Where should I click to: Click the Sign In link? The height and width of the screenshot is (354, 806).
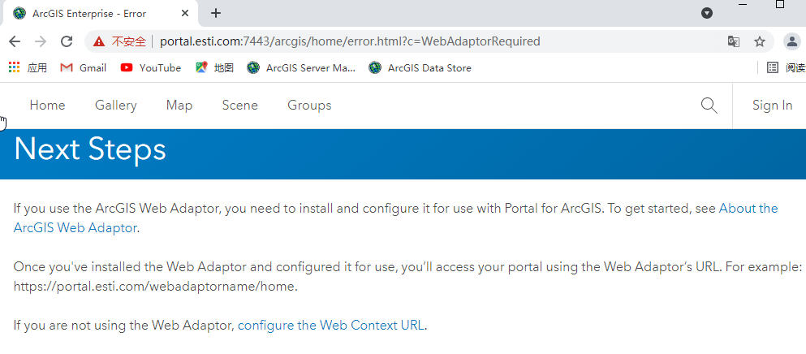[772, 105]
